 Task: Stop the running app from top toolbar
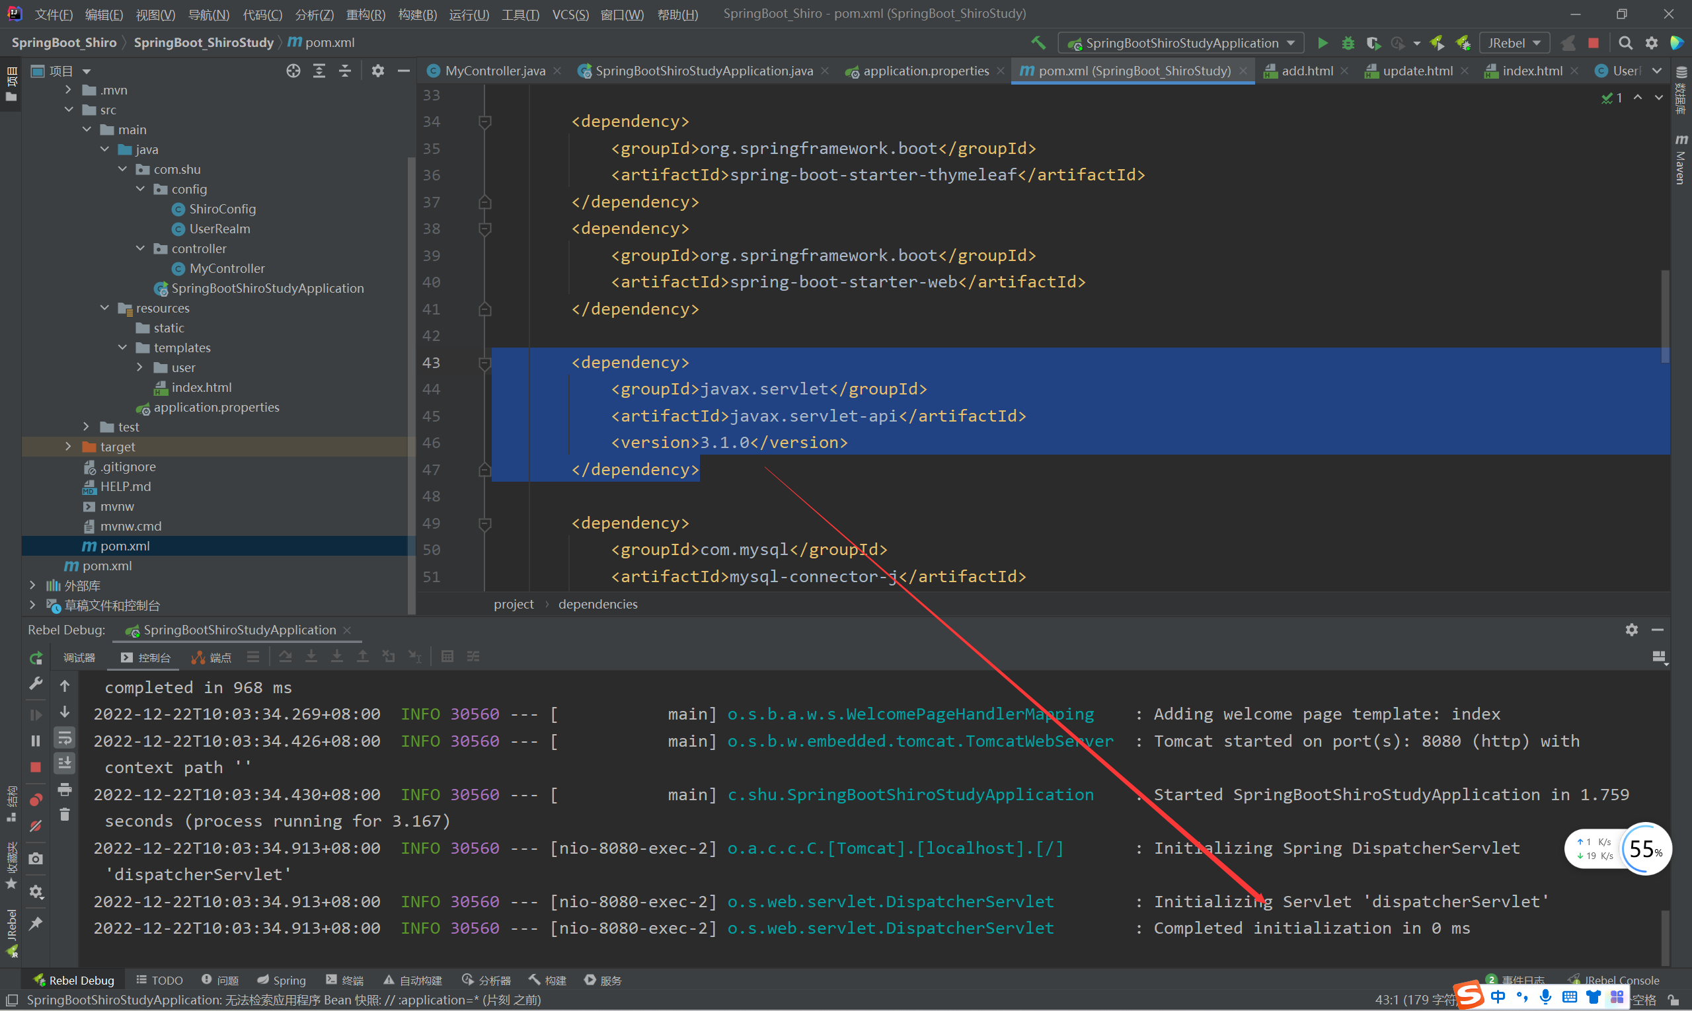[1592, 43]
